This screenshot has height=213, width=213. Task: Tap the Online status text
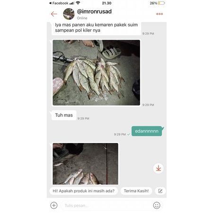coord(82,18)
